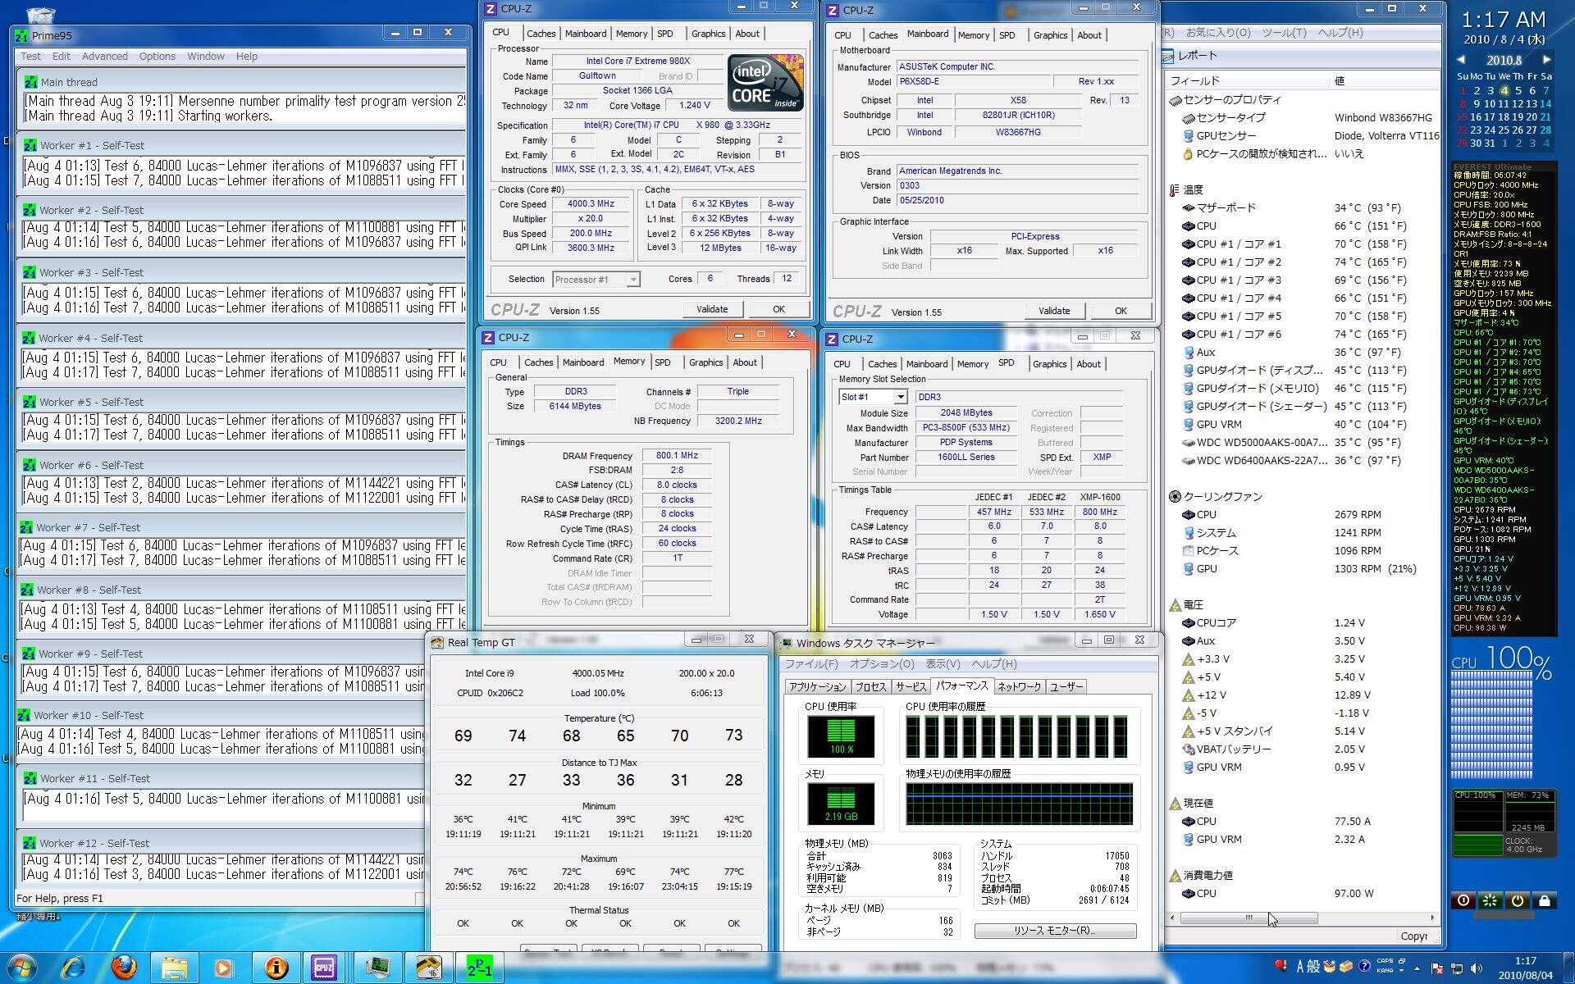Select the プロセス tab in Task Manager

[x=870, y=686]
